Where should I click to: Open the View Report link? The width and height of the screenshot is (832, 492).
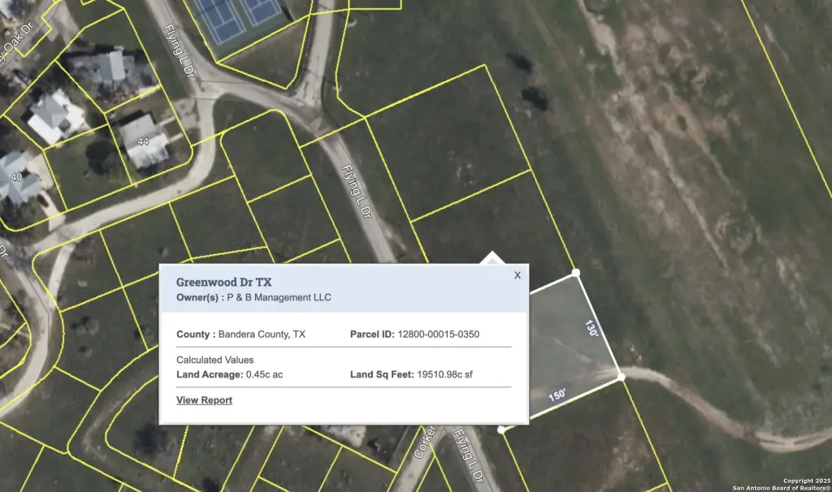coord(204,400)
